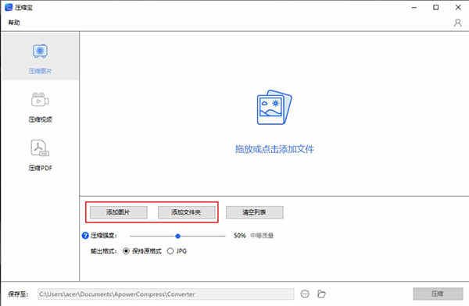Switch to the 压缩PDF icon in sidebar
Screen dimensions: 469x306
point(40,148)
